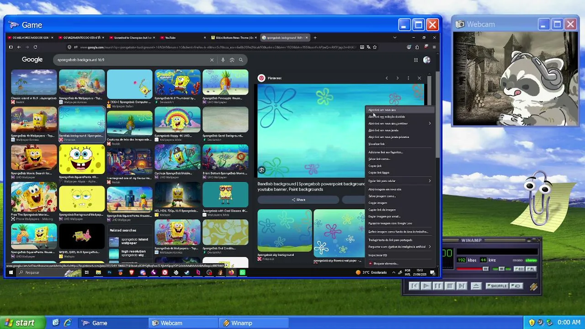The image size is (585, 329).
Task: Submit search with the magnifier icon
Action: (x=241, y=60)
